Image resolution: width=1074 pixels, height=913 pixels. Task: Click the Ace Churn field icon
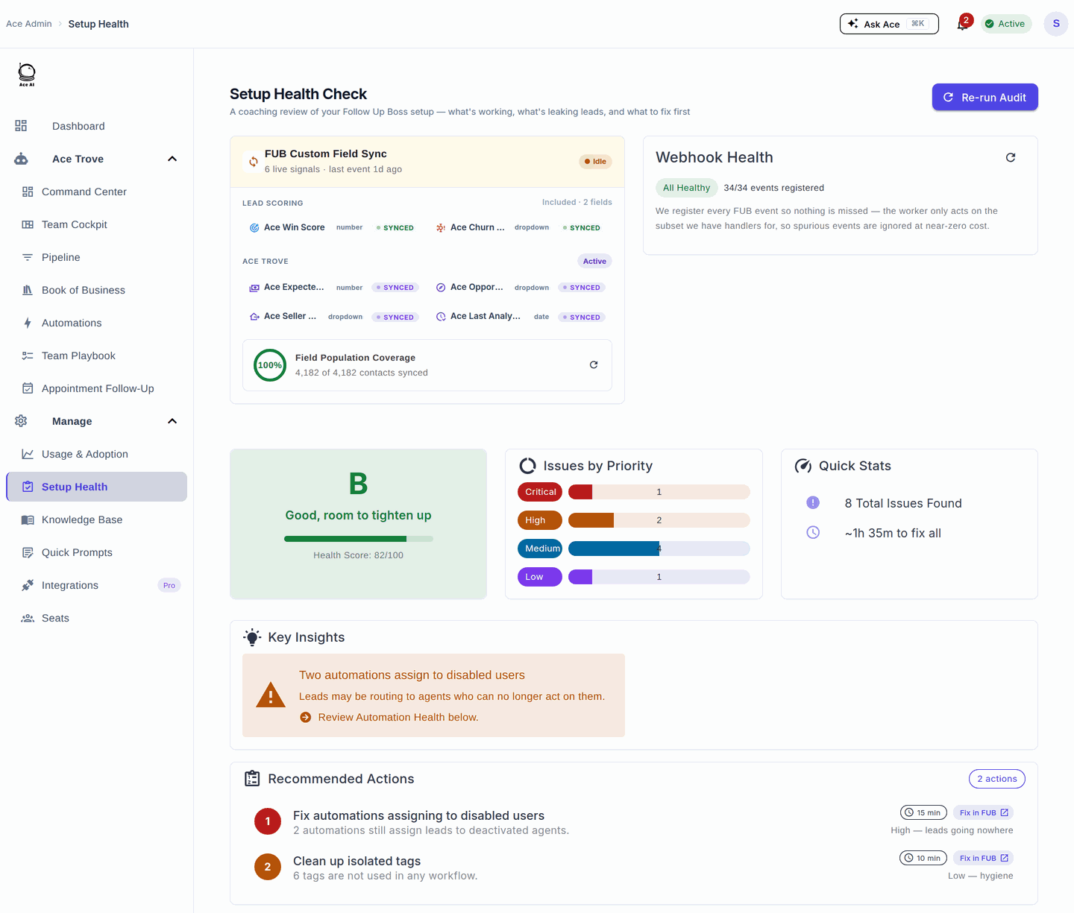click(441, 227)
